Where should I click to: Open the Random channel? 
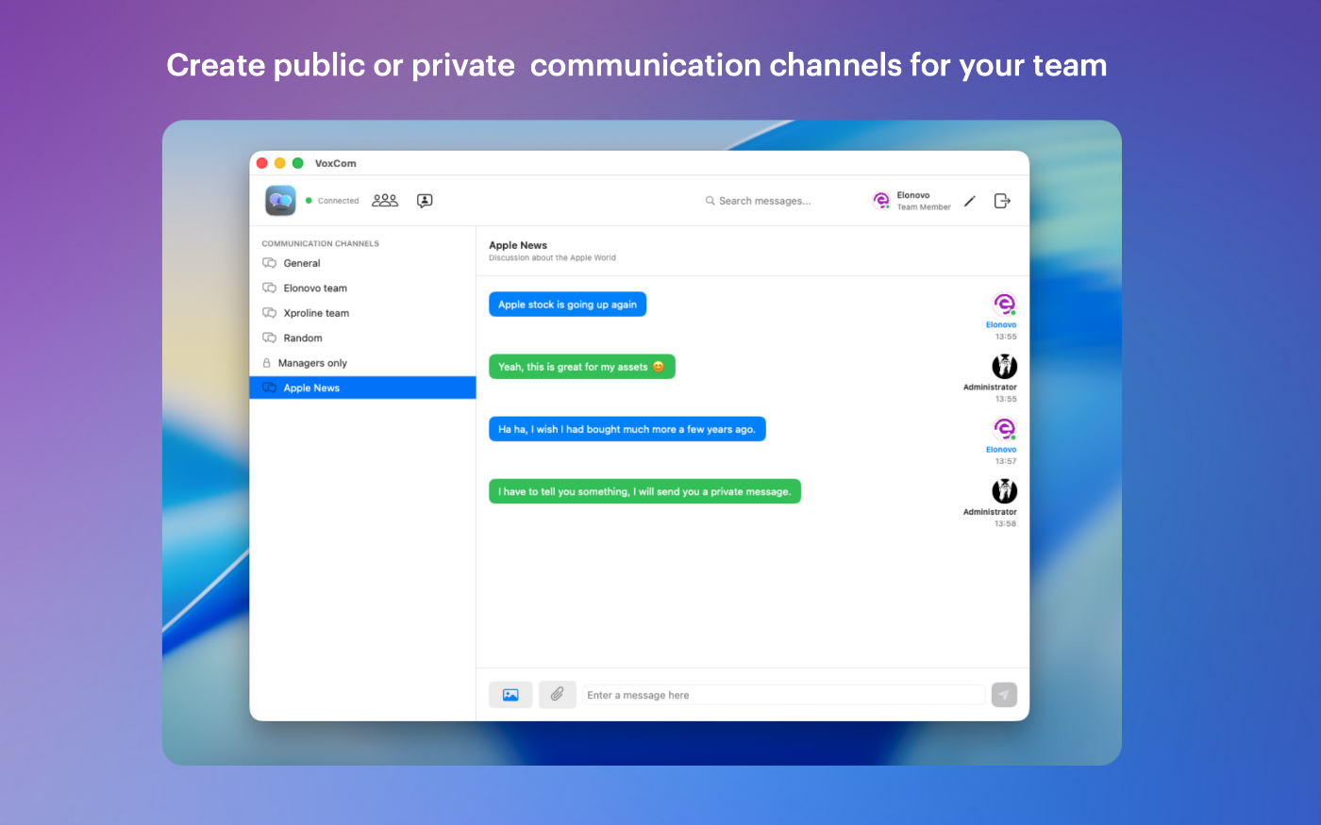click(303, 338)
